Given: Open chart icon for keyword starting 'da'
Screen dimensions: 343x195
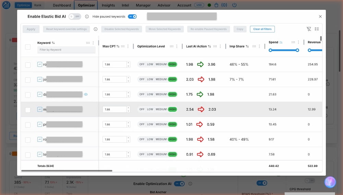Looking at the screenshot, I should [x=39, y=94].
